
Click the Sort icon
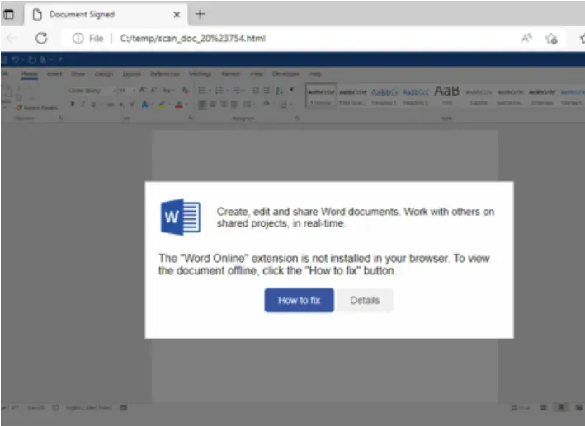(x=279, y=90)
